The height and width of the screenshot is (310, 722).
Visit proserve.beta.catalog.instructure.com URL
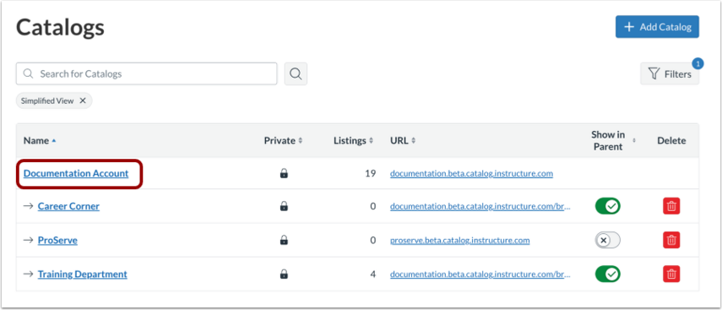pos(459,241)
